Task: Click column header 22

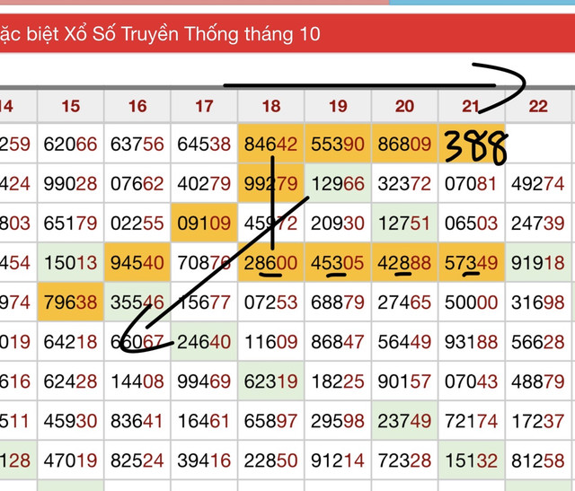Action: 538,106
